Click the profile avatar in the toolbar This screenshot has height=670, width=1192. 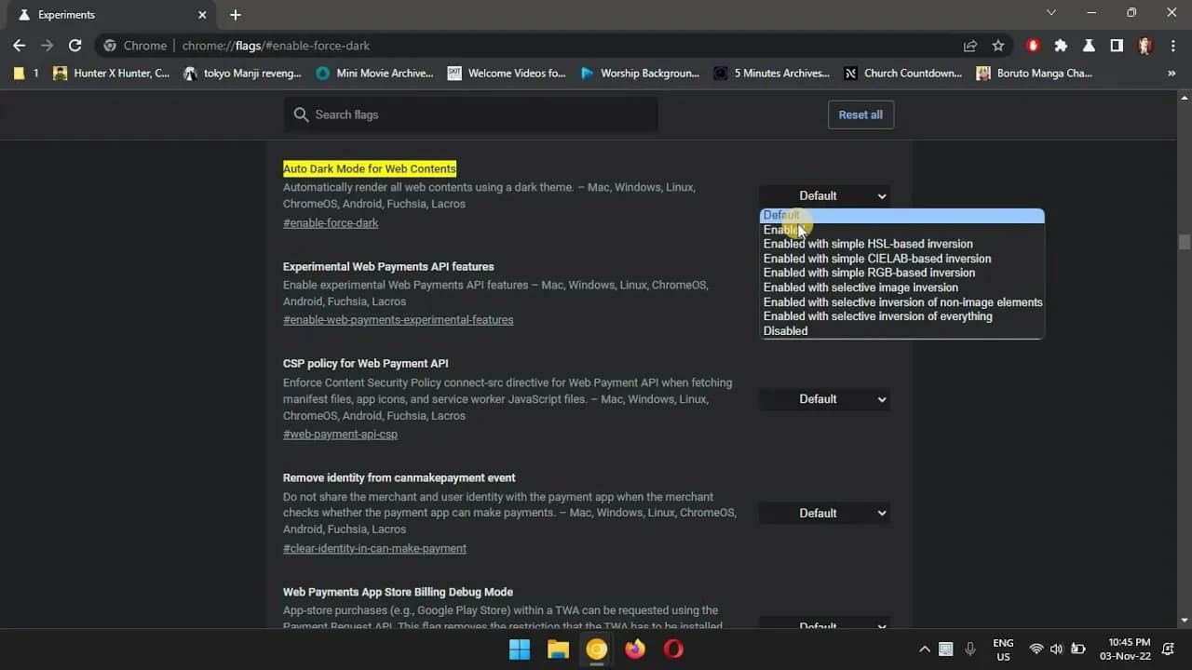1145,45
